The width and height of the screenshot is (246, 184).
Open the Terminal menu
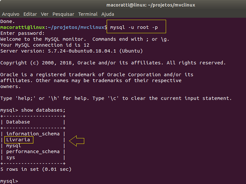click(x=88, y=14)
